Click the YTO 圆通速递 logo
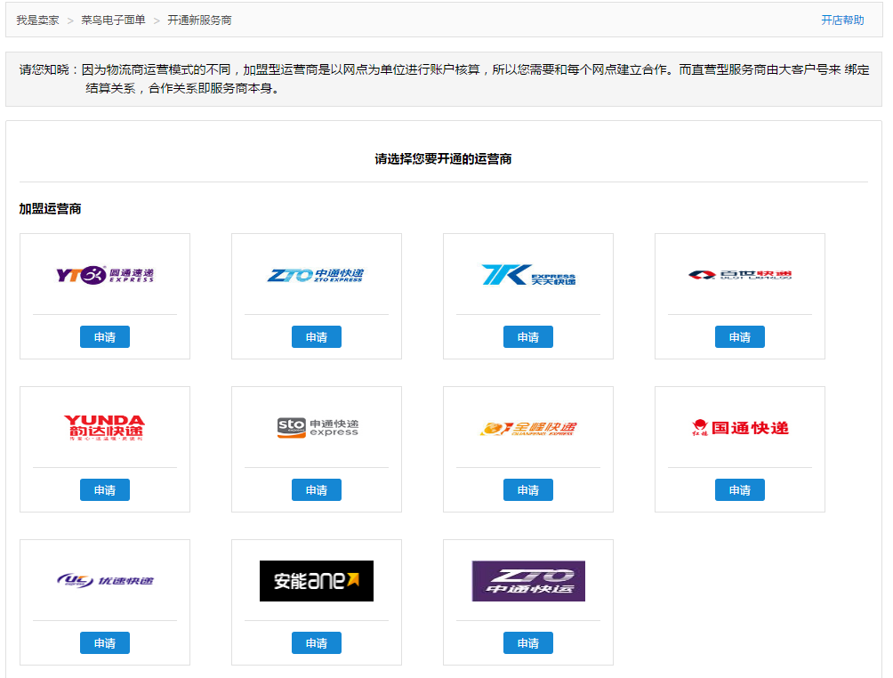This screenshot has width=893, height=678. pos(105,275)
